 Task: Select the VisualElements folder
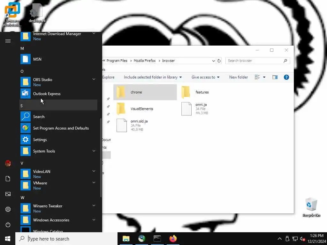(145, 109)
